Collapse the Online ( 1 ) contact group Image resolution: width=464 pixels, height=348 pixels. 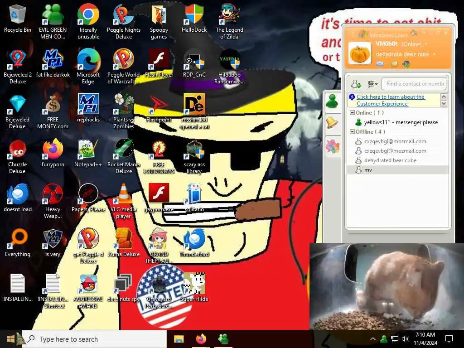[x=352, y=113]
